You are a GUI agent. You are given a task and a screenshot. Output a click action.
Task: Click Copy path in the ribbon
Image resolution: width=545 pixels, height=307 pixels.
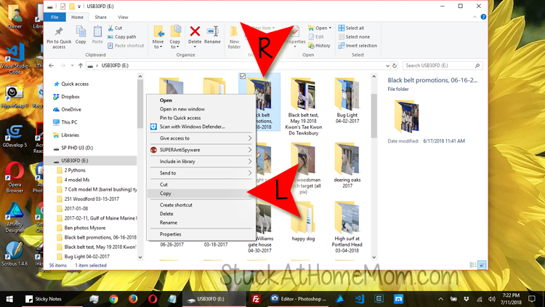121,36
